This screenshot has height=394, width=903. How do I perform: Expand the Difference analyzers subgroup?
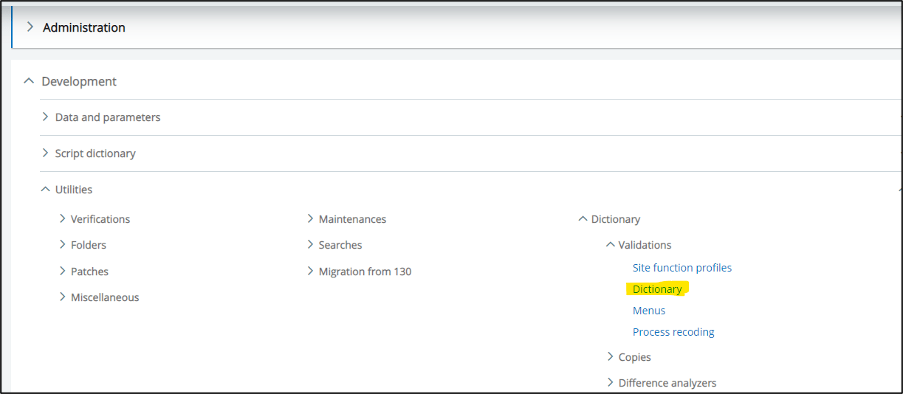coord(667,383)
